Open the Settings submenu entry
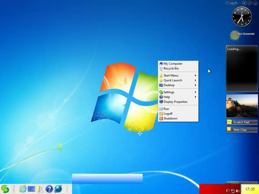The height and width of the screenshot is (194, 259). 178,92
